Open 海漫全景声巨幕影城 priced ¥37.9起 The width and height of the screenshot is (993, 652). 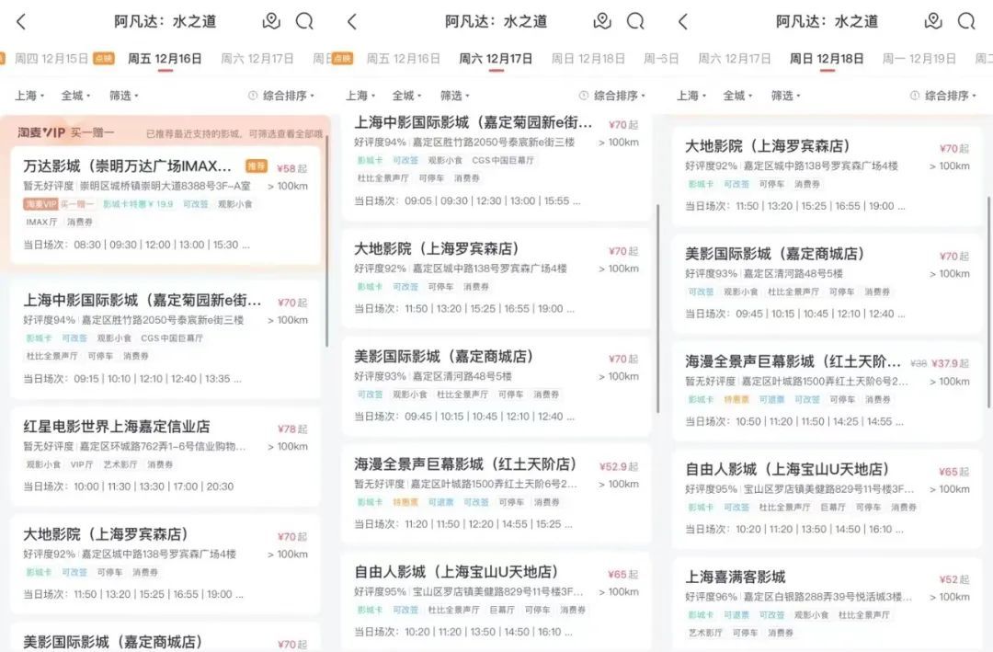tap(827, 392)
